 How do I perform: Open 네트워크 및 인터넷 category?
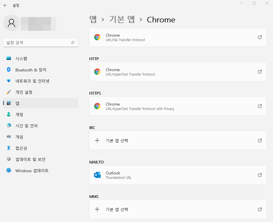[40, 81]
